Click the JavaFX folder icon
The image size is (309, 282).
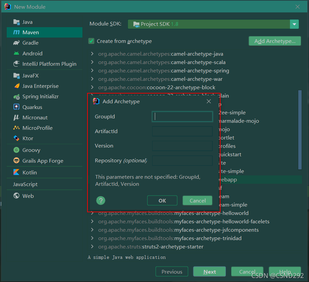(16, 76)
